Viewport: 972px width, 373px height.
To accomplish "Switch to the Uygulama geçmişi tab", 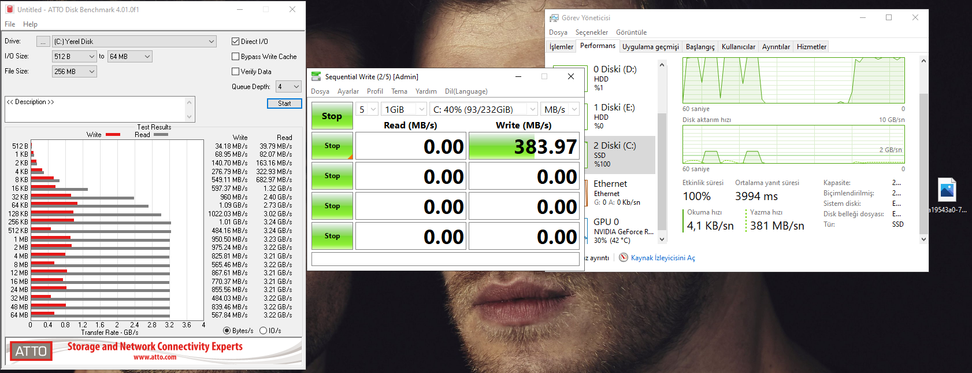I will click(651, 47).
